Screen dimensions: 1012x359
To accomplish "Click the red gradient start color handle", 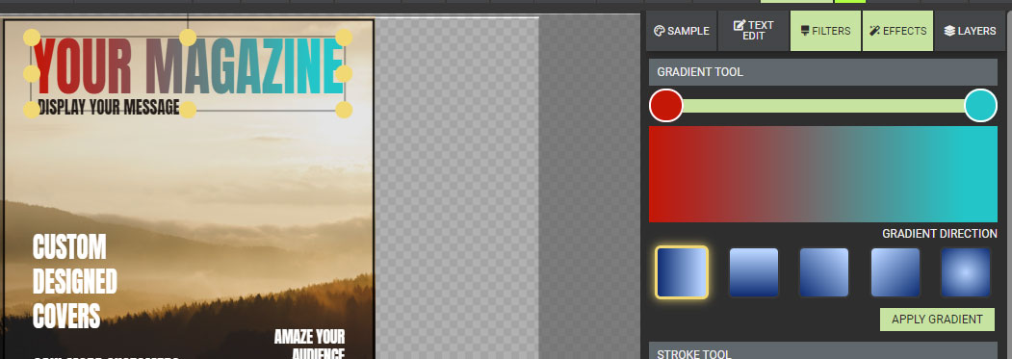I will 666,105.
